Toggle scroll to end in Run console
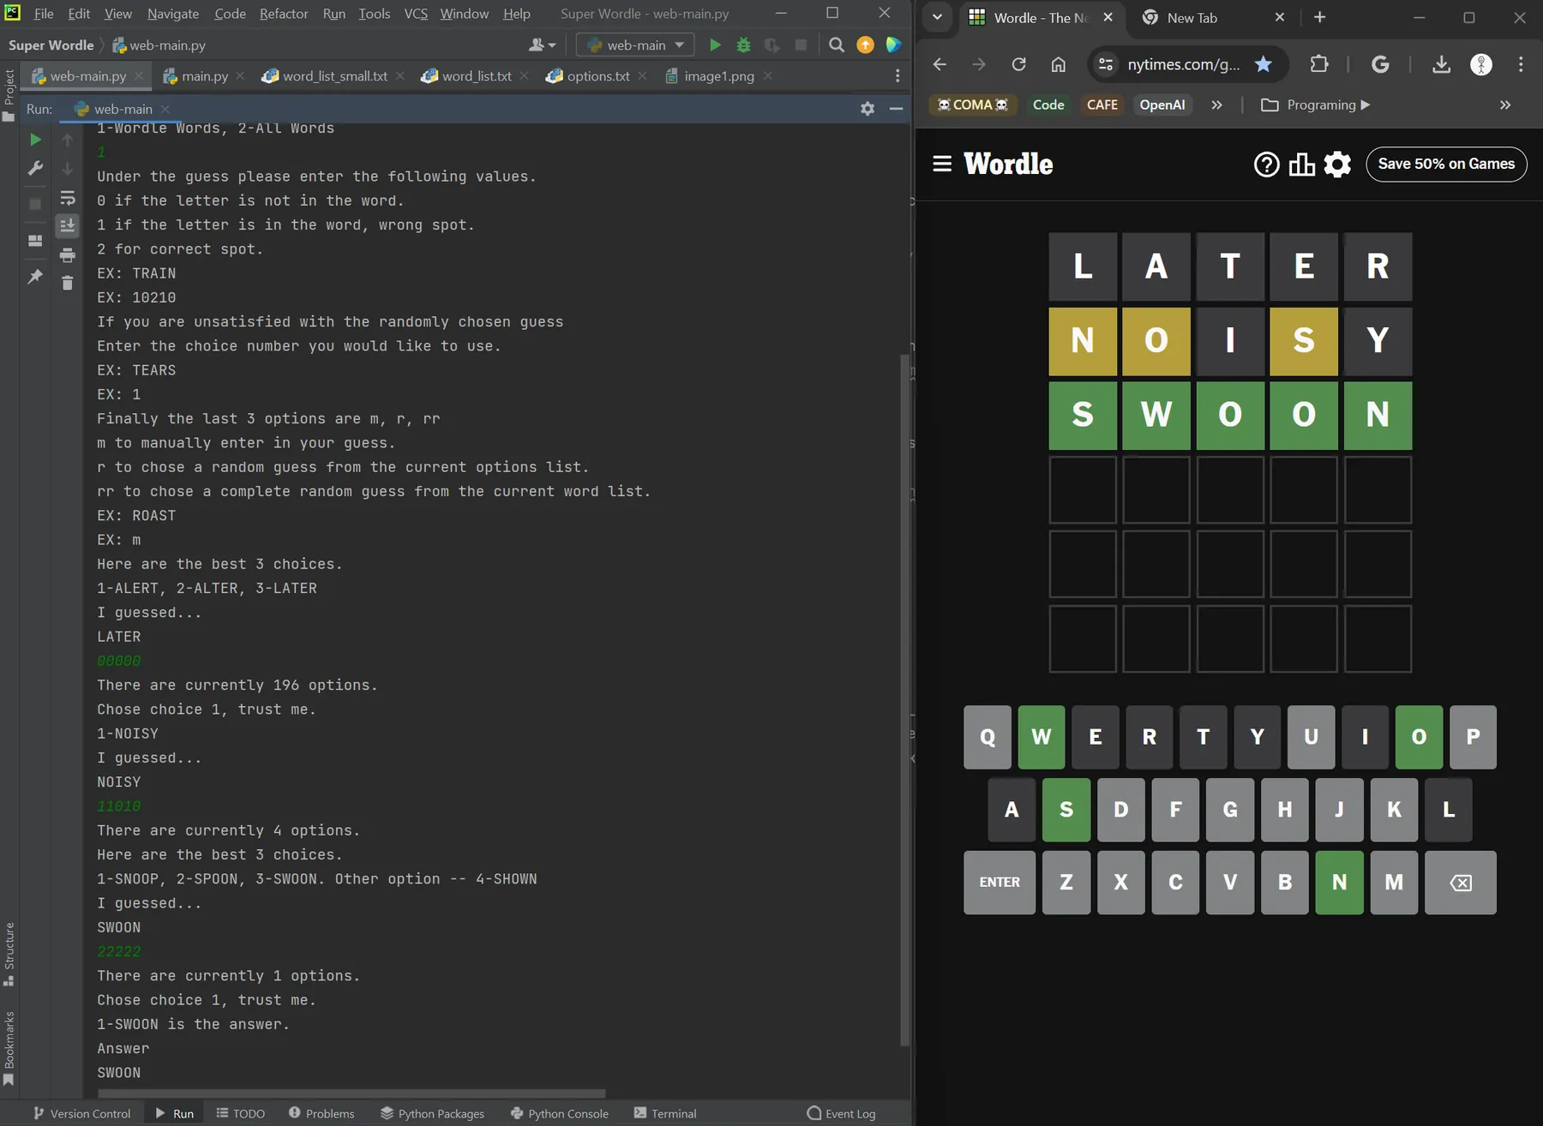 tap(68, 225)
